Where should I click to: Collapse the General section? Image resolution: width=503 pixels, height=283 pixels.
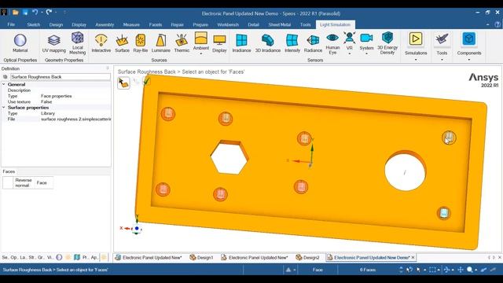tap(4, 84)
